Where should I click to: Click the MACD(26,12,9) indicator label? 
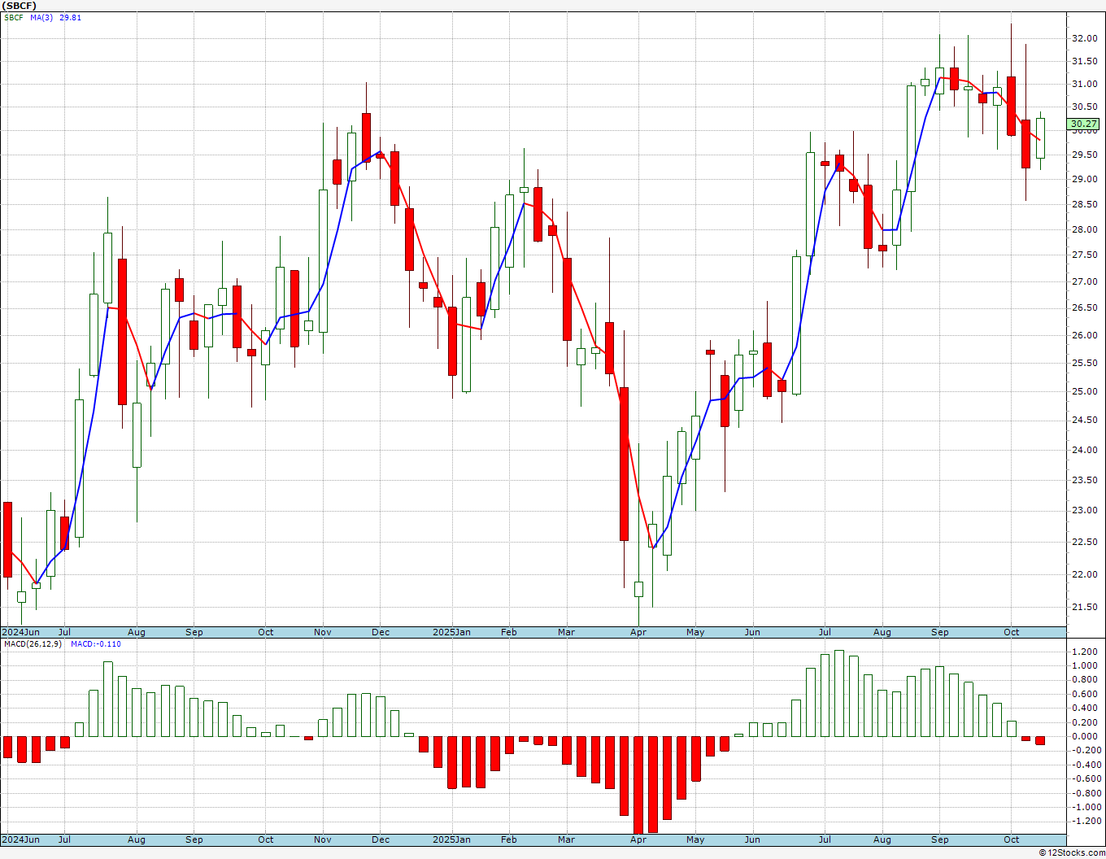(x=33, y=644)
